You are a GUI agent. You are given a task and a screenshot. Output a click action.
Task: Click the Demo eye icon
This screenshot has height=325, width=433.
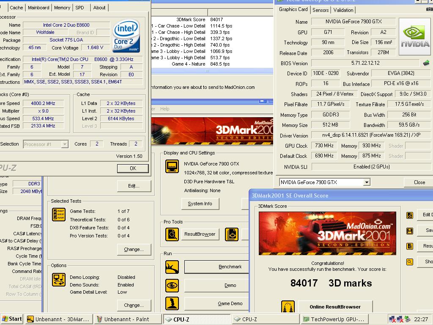pyautogui.click(x=172, y=286)
